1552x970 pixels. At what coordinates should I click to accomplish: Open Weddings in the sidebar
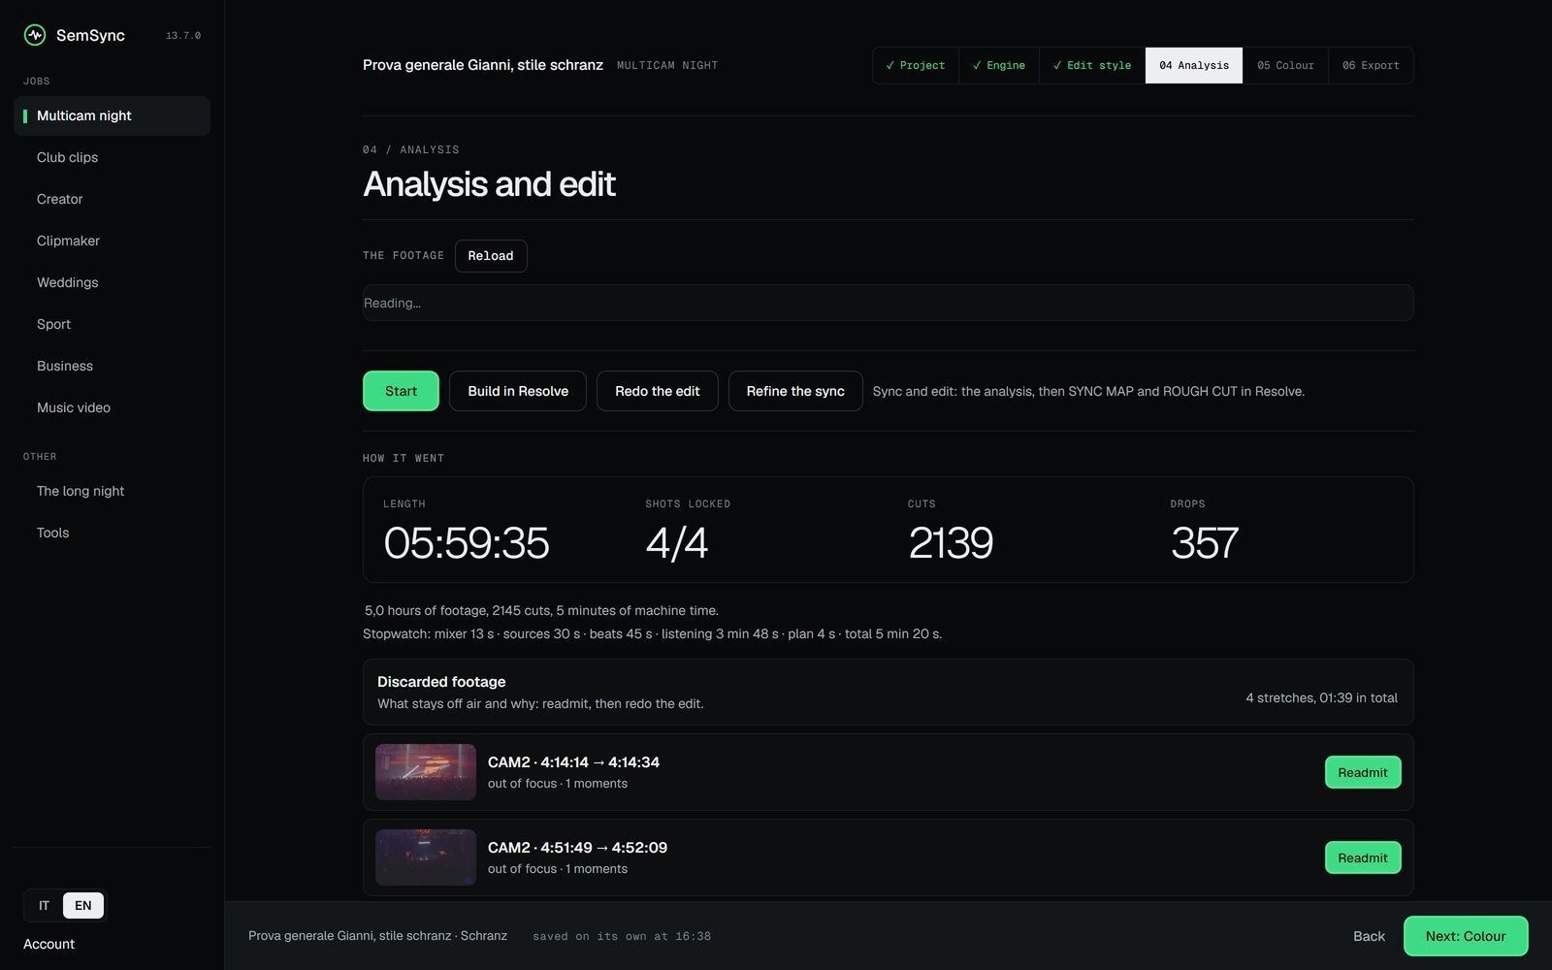pos(112,282)
